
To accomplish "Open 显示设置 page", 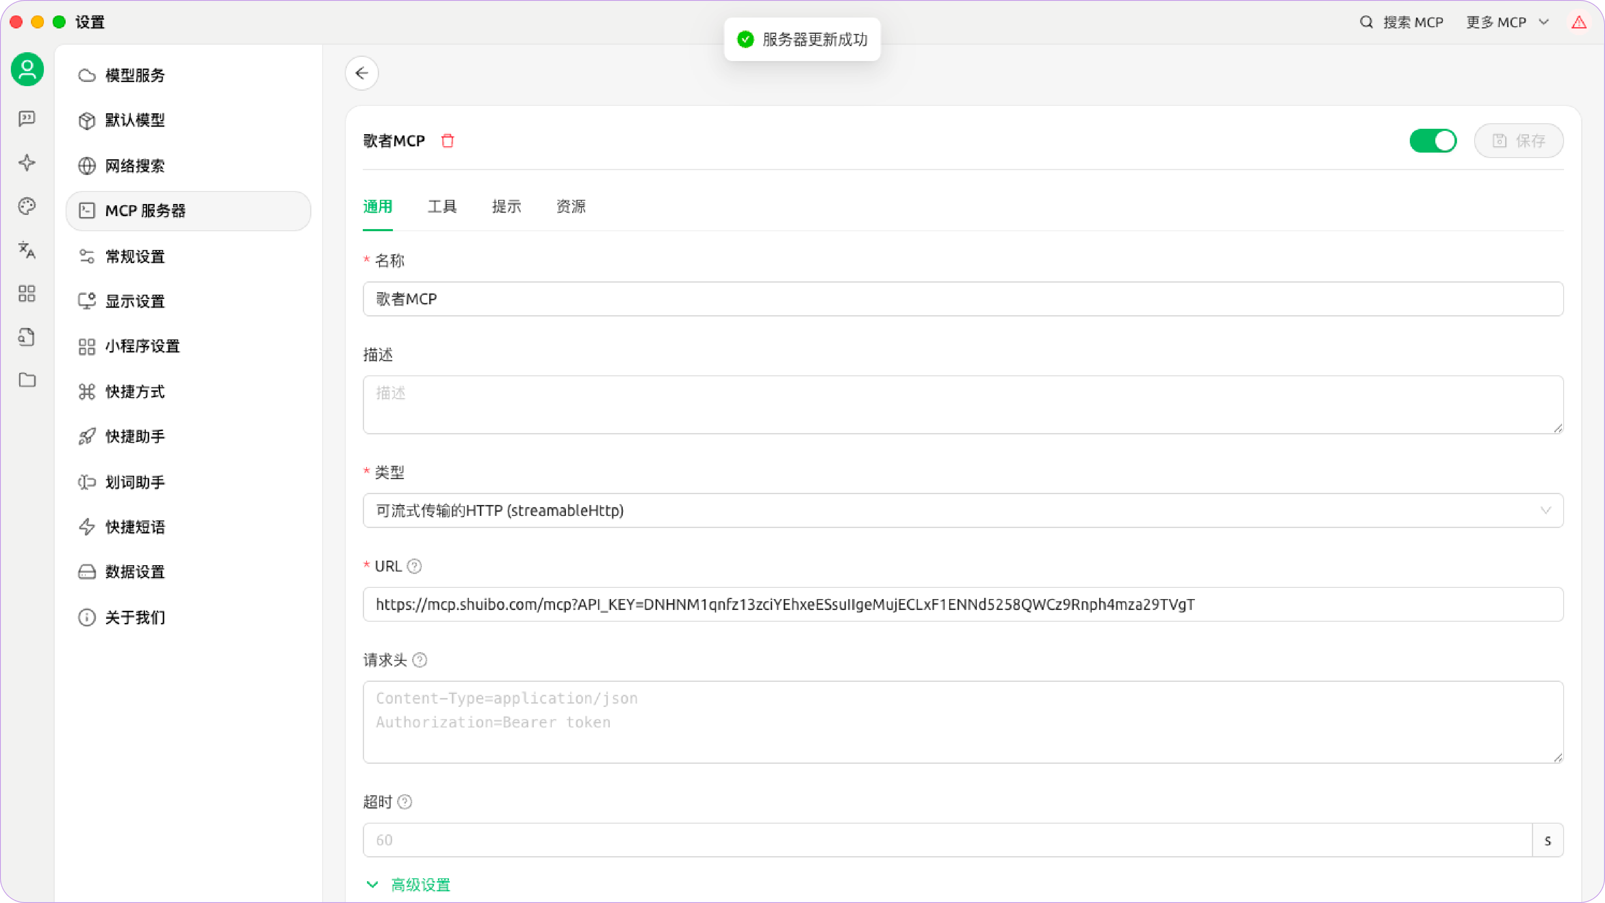I will [x=188, y=301].
